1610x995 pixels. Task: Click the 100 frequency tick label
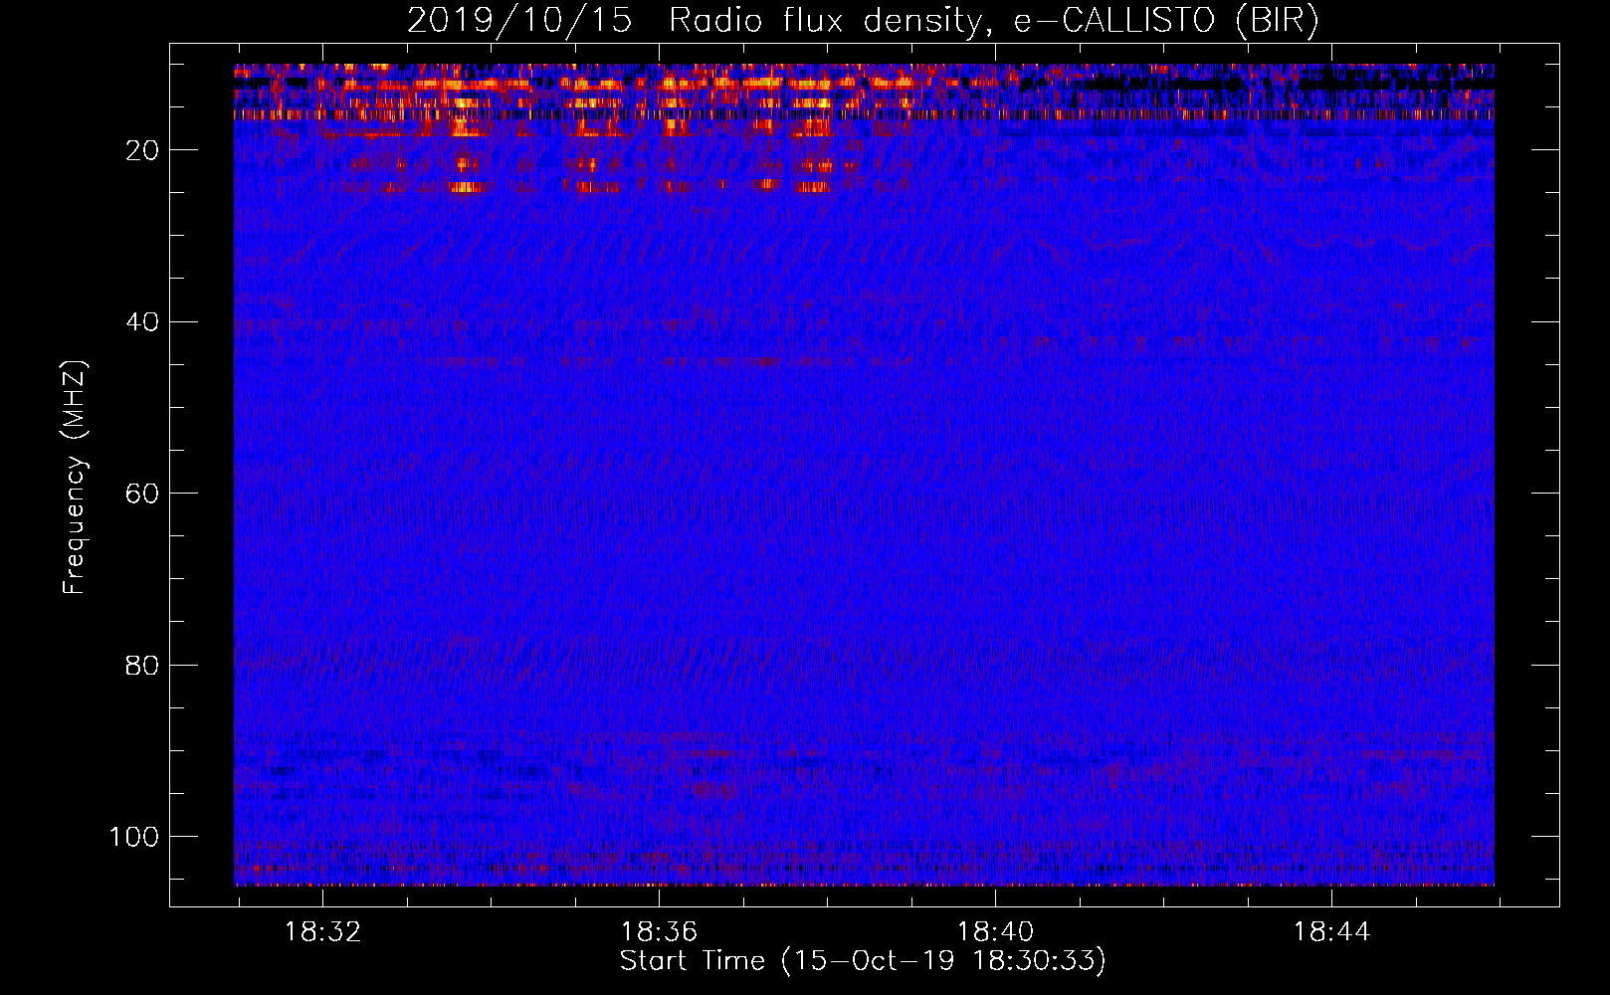pyautogui.click(x=134, y=837)
